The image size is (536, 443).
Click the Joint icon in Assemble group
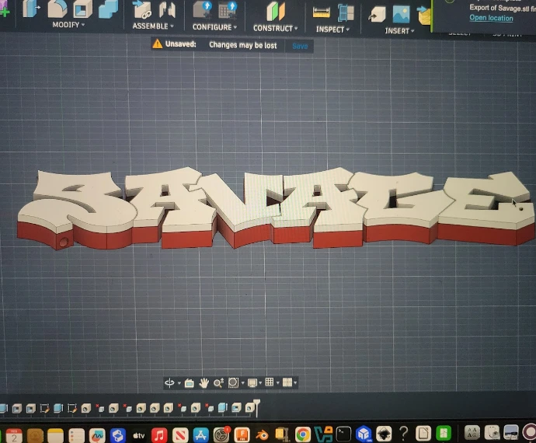click(x=142, y=10)
